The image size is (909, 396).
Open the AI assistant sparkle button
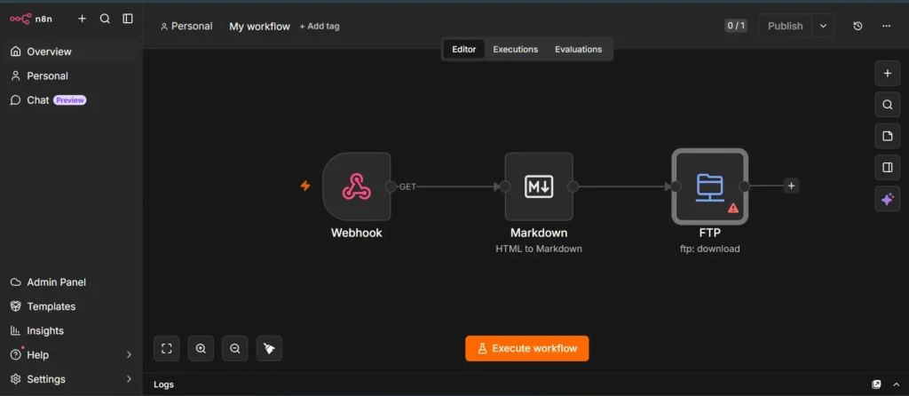pos(887,200)
